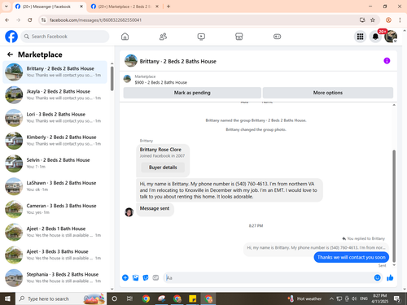Open Sticky Notes taskbar icon
Screen dimensions: 407x305
[x=193, y=298]
